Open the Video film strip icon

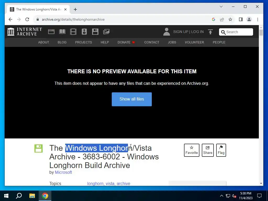(73, 32)
